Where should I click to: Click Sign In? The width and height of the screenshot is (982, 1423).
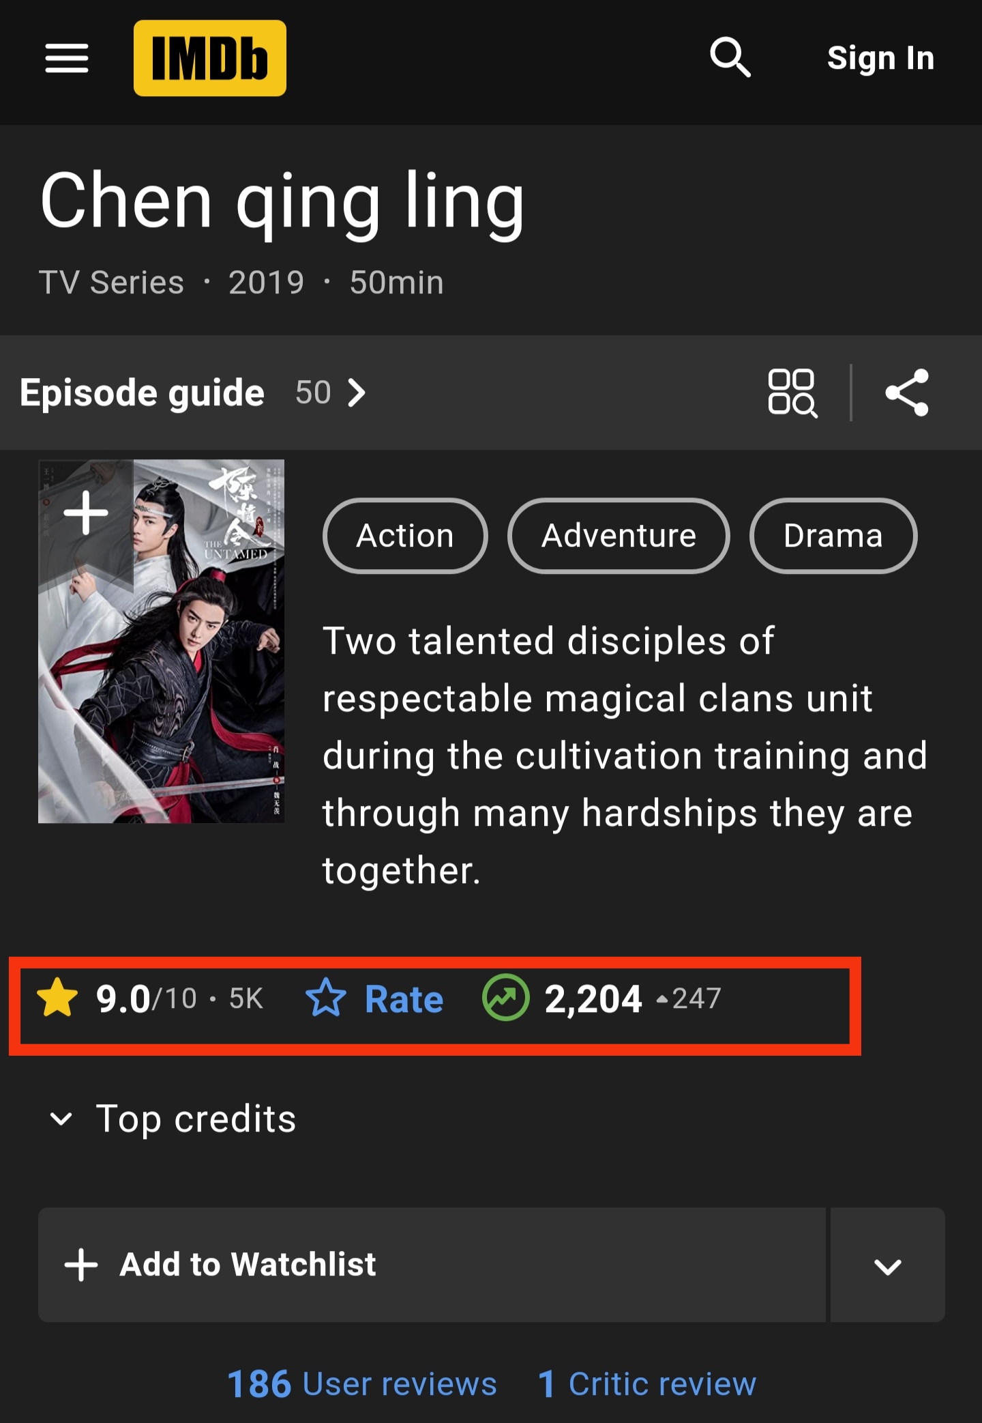tap(880, 58)
